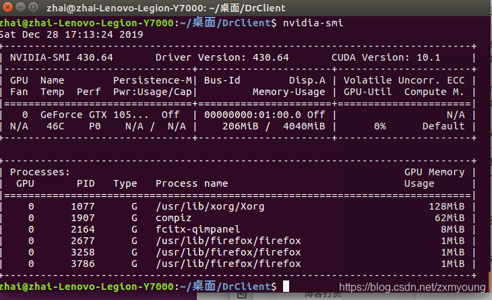
Task: Click the bottom shell prompt text
Action: pyautogui.click(x=138, y=287)
